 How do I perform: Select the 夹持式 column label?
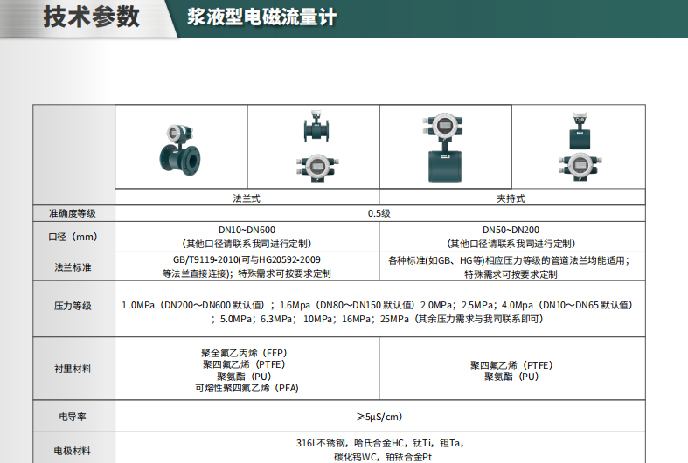pos(511,198)
